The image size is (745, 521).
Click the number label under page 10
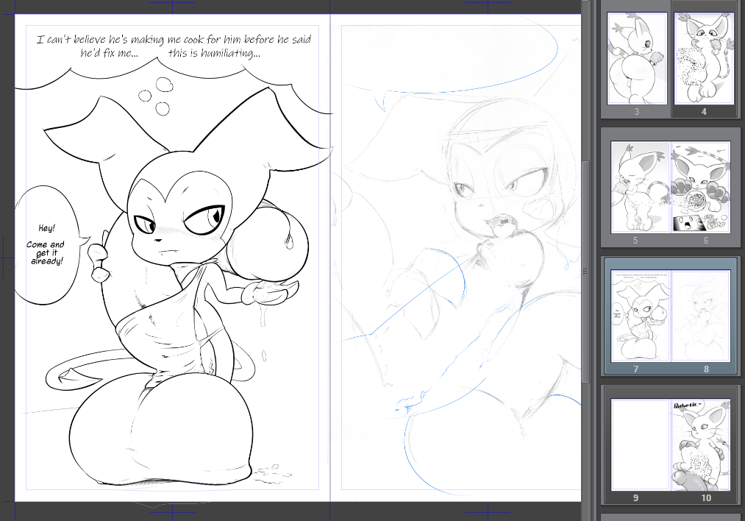pos(706,498)
